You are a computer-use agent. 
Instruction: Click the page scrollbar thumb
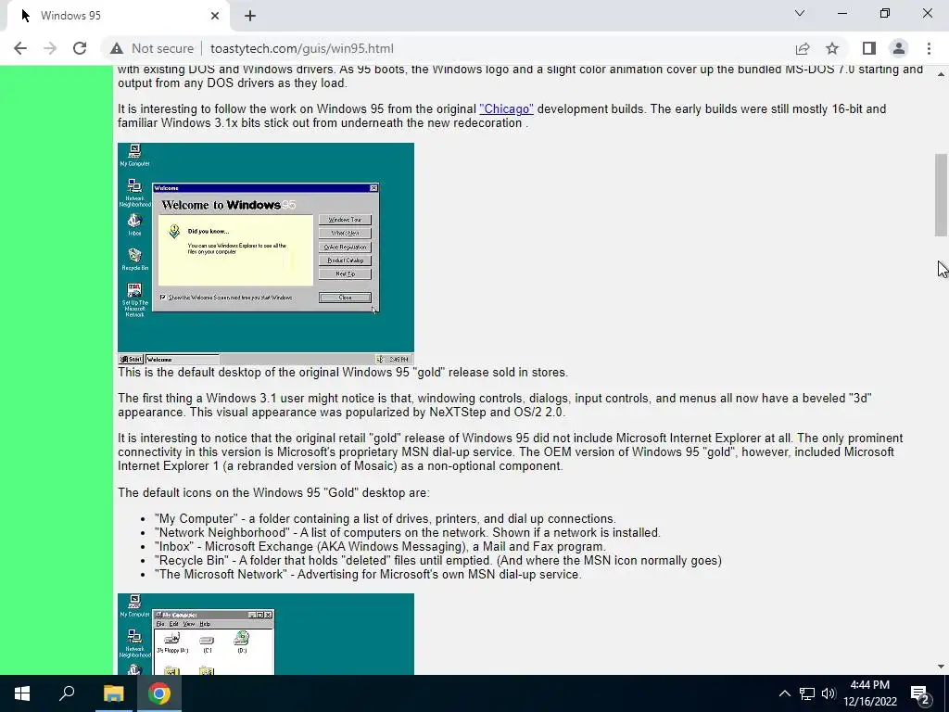tap(941, 195)
